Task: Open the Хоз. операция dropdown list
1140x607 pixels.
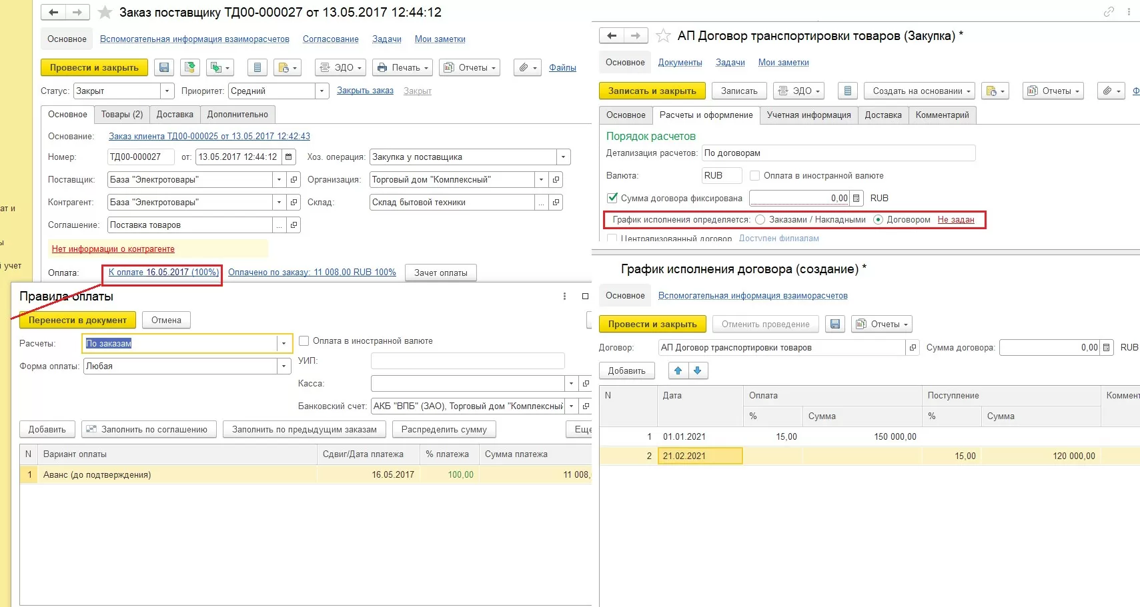Action: point(564,157)
